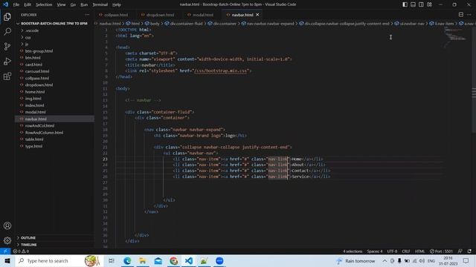Change file encoding UTF-8
Image resolution: width=476 pixels, height=267 pixels.
pyautogui.click(x=392, y=251)
